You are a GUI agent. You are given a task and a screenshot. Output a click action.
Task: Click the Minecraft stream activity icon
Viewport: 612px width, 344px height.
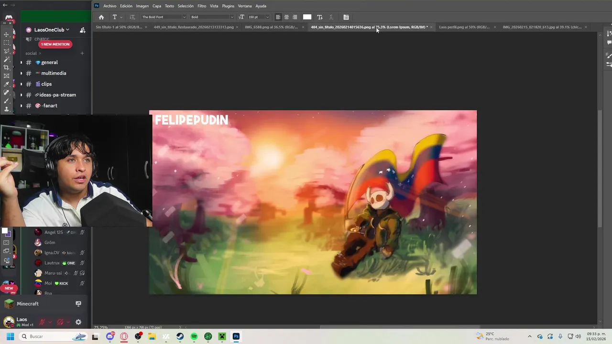pos(78,303)
